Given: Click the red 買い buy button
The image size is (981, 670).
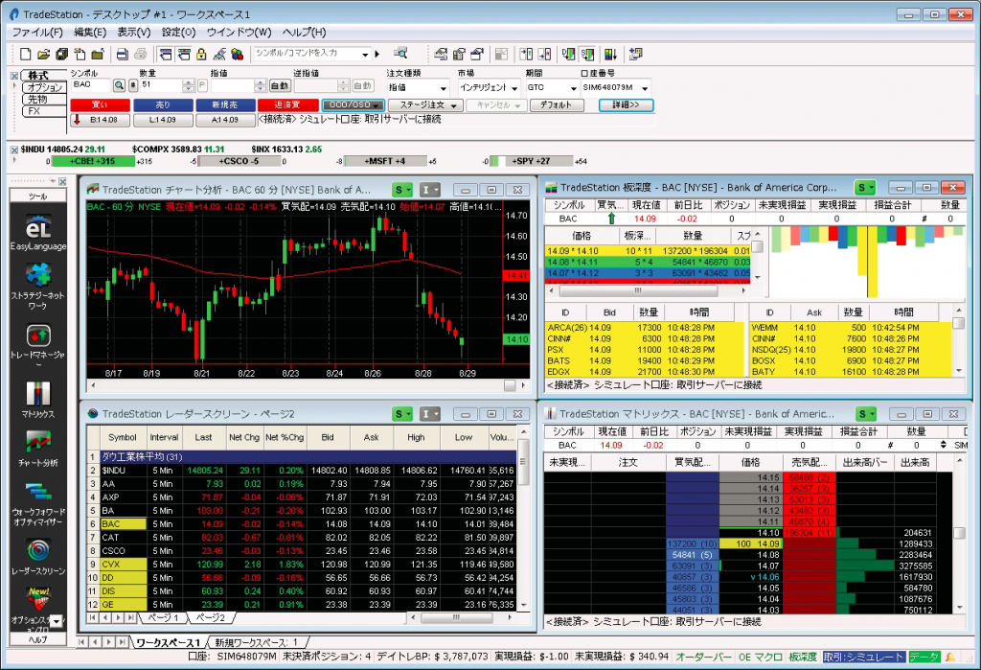Looking at the screenshot, I should tap(97, 104).
